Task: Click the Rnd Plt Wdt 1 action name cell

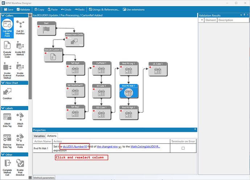Action: (x=42, y=148)
